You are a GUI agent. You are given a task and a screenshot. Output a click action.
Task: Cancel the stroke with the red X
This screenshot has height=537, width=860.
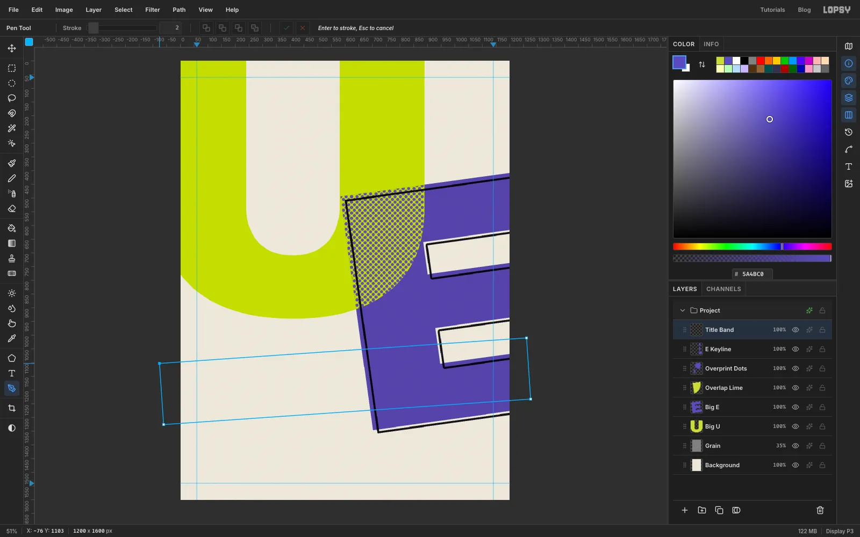(x=303, y=28)
